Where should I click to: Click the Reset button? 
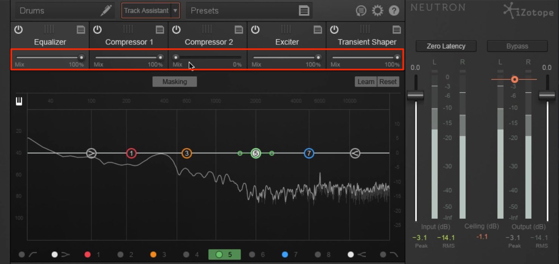tap(388, 81)
